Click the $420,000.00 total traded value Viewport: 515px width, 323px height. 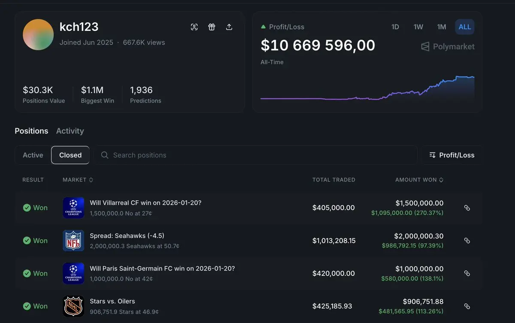(333, 273)
